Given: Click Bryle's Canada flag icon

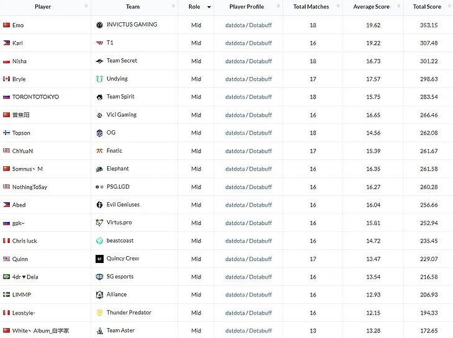Looking at the screenshot, I should click(x=7, y=79).
